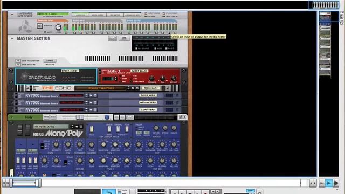Adjust the Sampling Input level knob

[58, 27]
